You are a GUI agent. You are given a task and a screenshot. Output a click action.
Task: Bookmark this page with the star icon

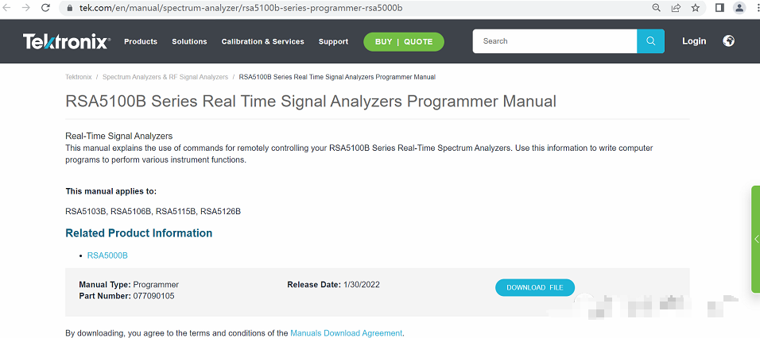pos(696,8)
